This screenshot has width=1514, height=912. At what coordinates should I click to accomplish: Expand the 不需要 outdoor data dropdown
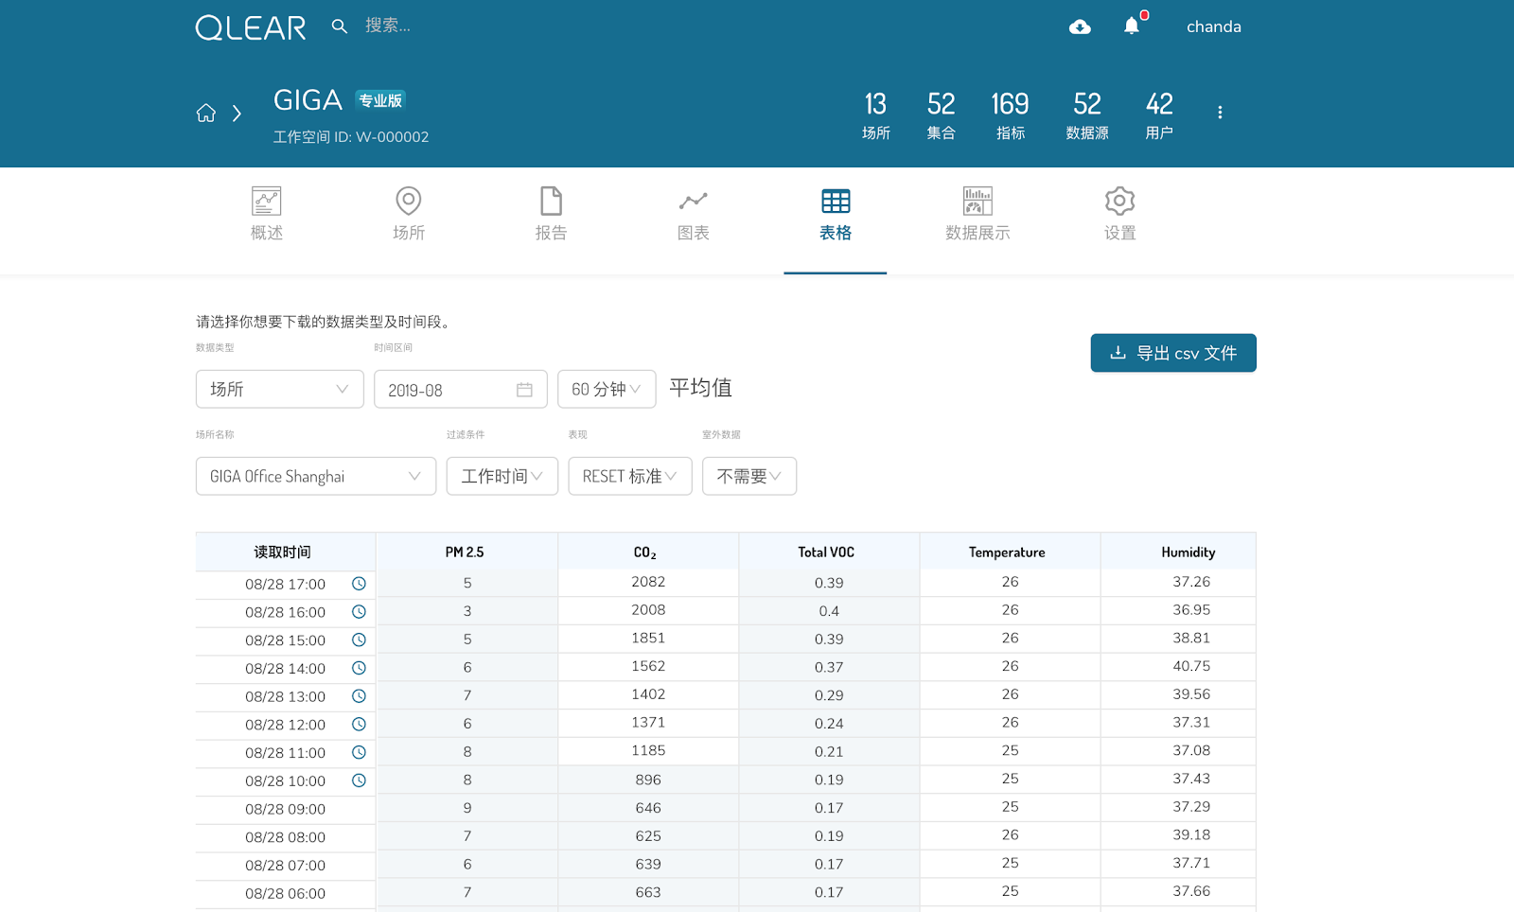click(x=749, y=476)
